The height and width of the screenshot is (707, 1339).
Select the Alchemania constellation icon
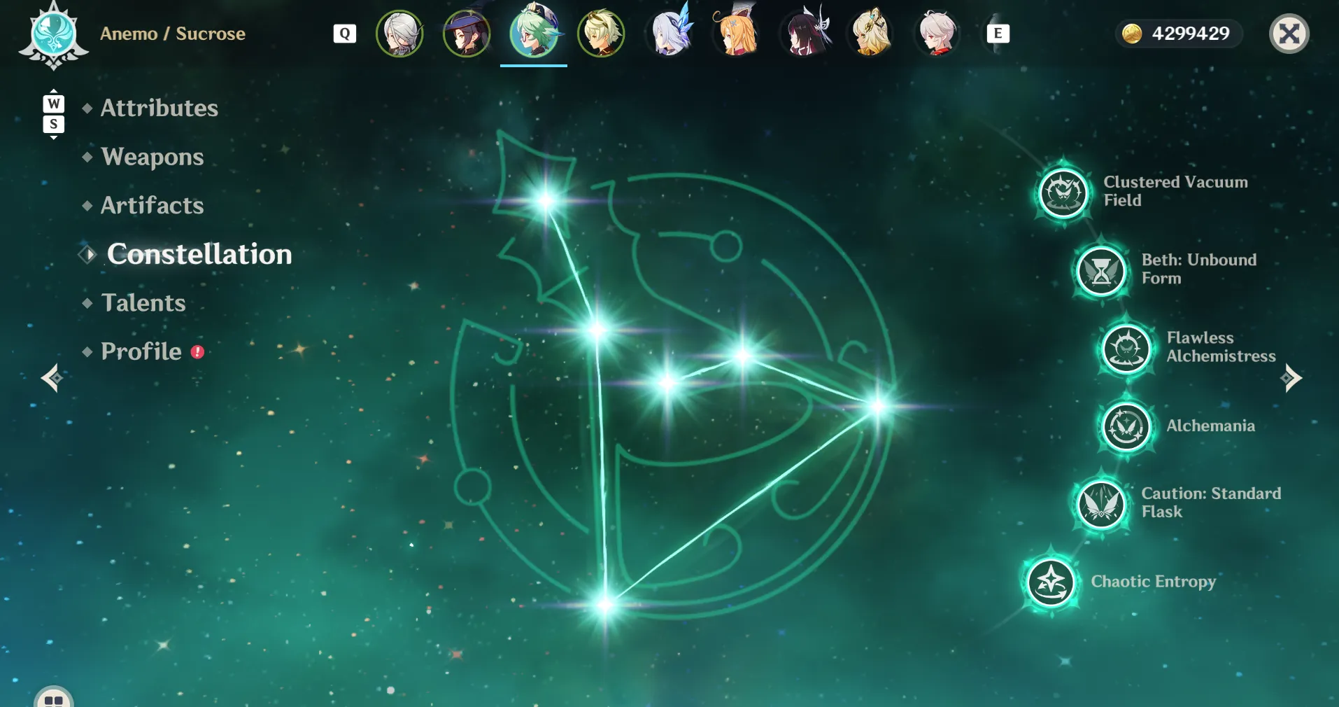pyautogui.click(x=1126, y=426)
